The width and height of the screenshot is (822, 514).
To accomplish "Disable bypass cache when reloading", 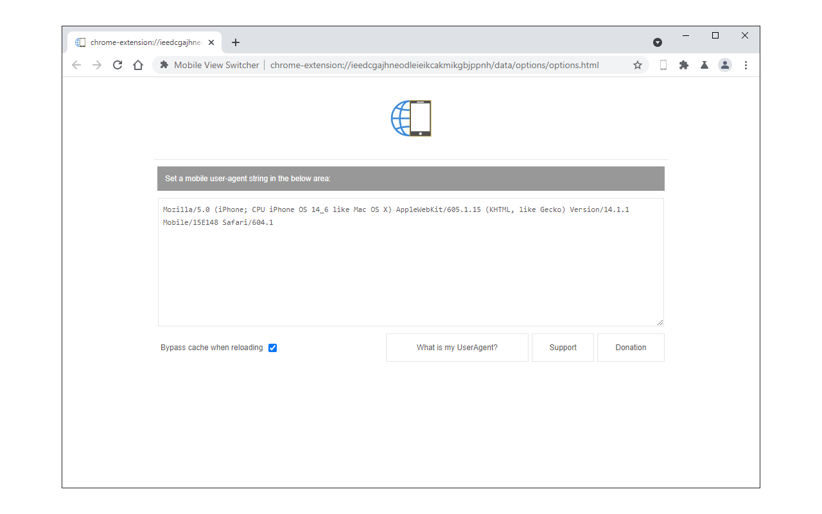I will pyautogui.click(x=272, y=348).
